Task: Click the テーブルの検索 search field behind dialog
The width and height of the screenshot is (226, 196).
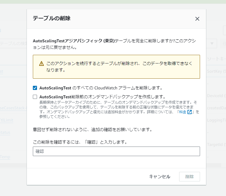Action: point(13,43)
